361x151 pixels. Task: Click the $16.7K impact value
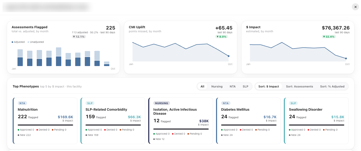(270, 117)
